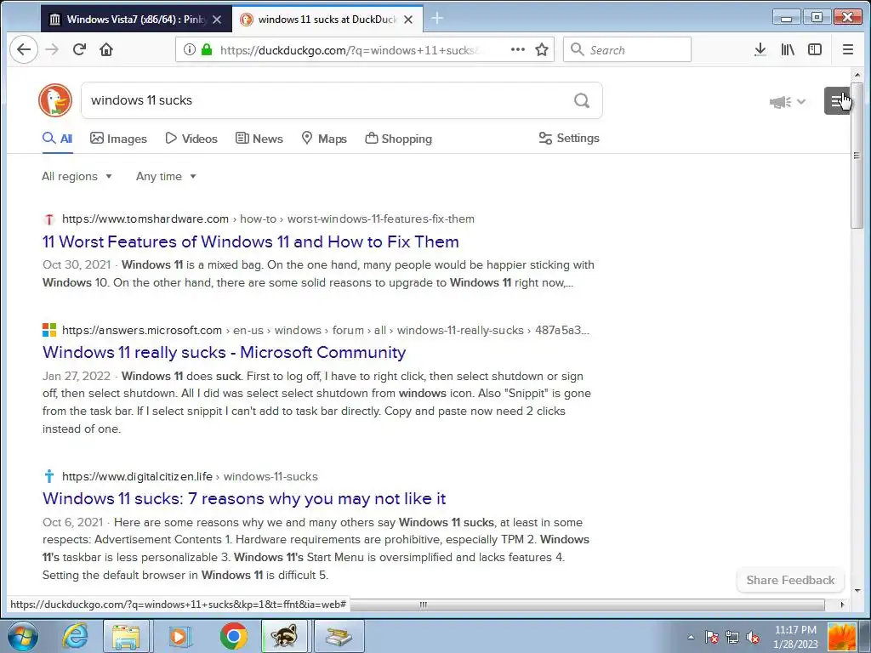Image resolution: width=871 pixels, height=653 pixels.
Task: Switch to the Images tab
Action: [x=118, y=139]
